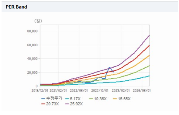Toggle the 5.17X legend series
179x115 pixels.
coord(73,99)
